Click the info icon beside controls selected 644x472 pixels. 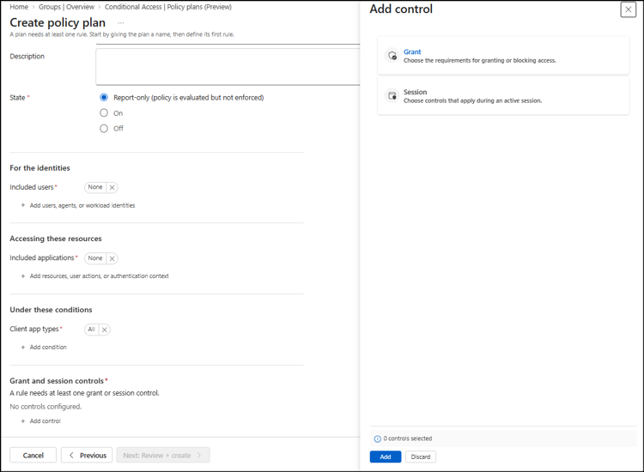[377, 439]
